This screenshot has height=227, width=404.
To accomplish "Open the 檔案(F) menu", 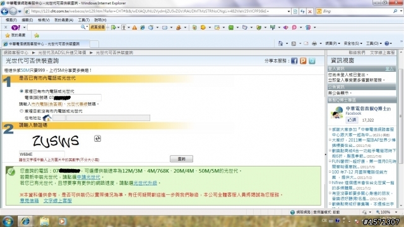I will (x=11, y=20).
